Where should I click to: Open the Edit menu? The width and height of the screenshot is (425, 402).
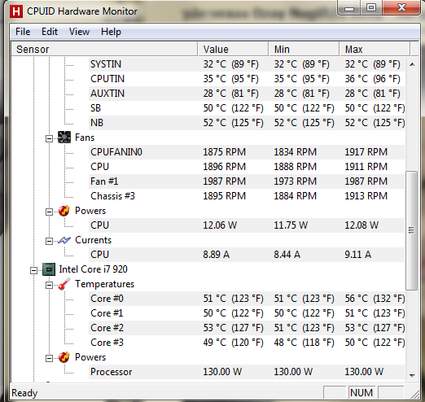50,32
